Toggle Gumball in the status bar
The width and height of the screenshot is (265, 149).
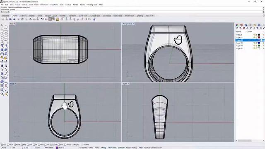pos(121,148)
